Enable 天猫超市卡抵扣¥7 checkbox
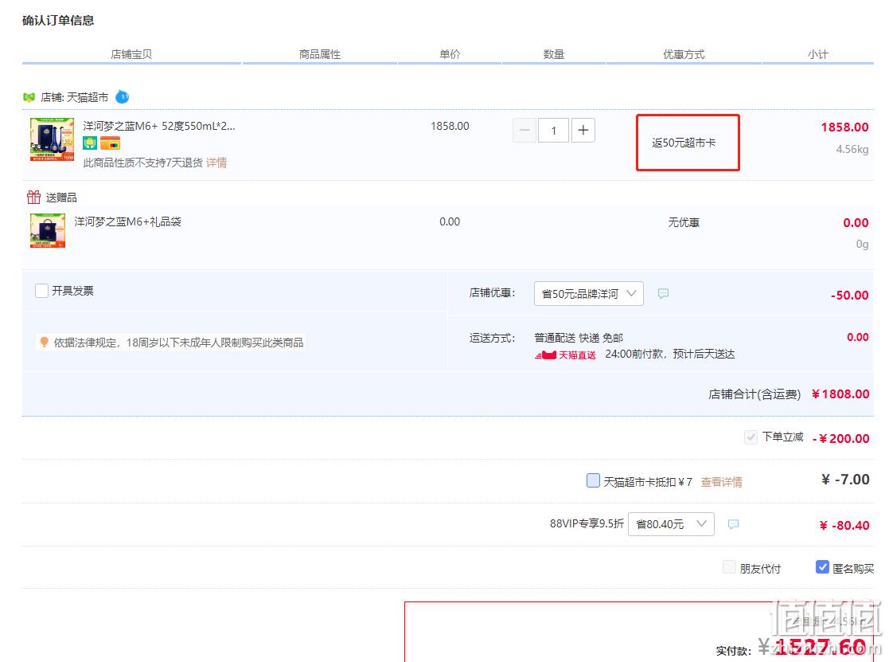This screenshot has width=889, height=662. (x=593, y=480)
